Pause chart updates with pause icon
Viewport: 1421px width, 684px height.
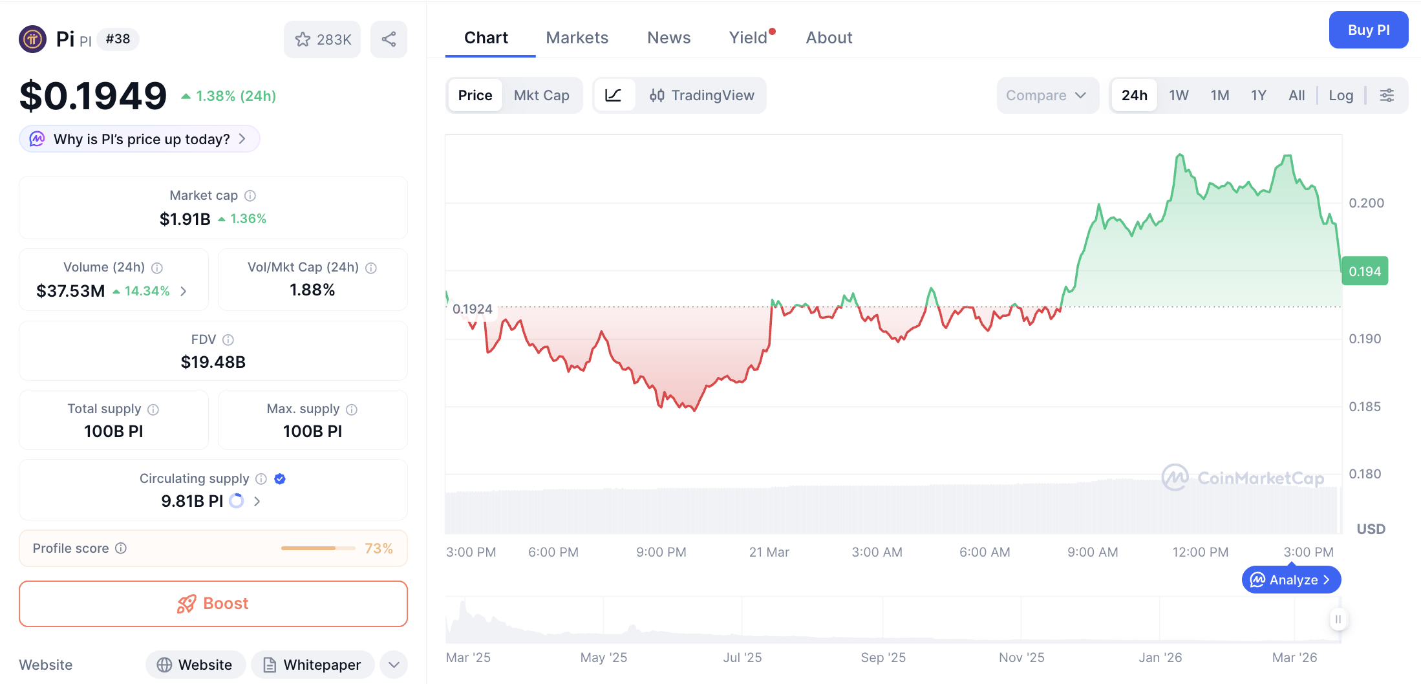click(x=1338, y=619)
